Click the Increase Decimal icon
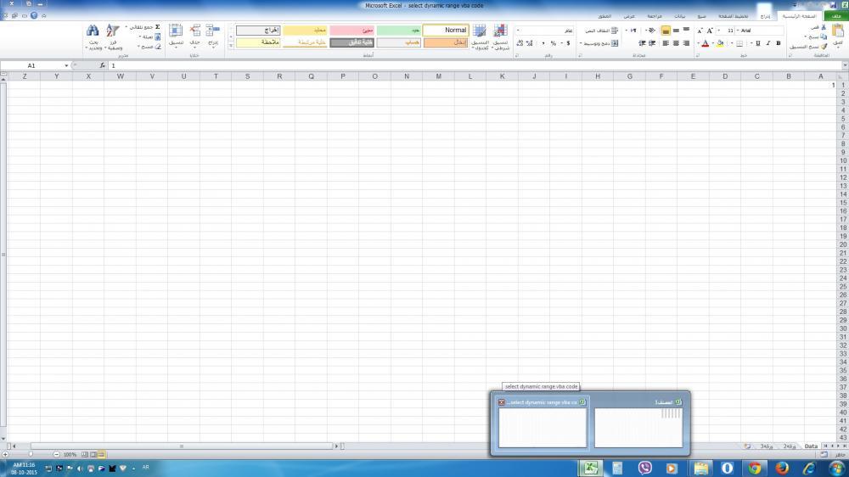The width and height of the screenshot is (849, 477). pyautogui.click(x=530, y=43)
